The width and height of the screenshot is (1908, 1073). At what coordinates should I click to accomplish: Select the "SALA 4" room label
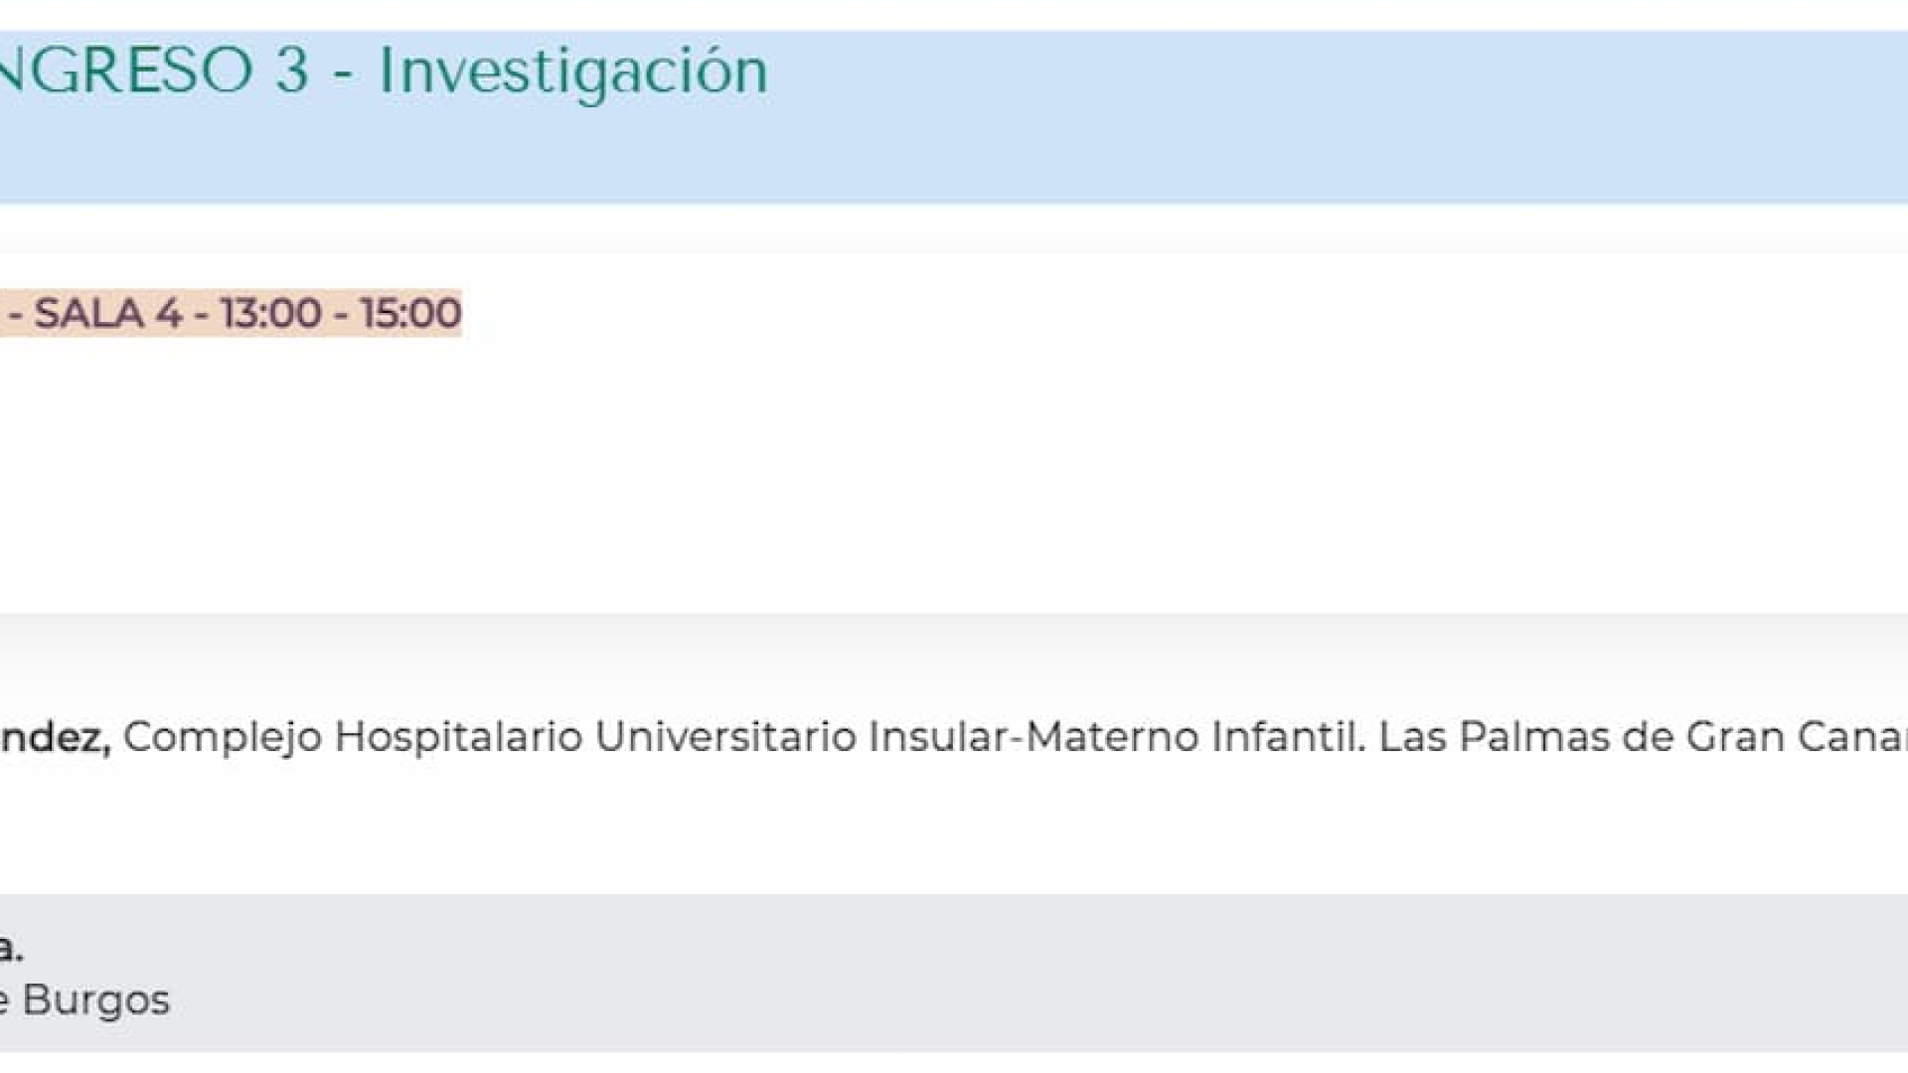click(108, 314)
